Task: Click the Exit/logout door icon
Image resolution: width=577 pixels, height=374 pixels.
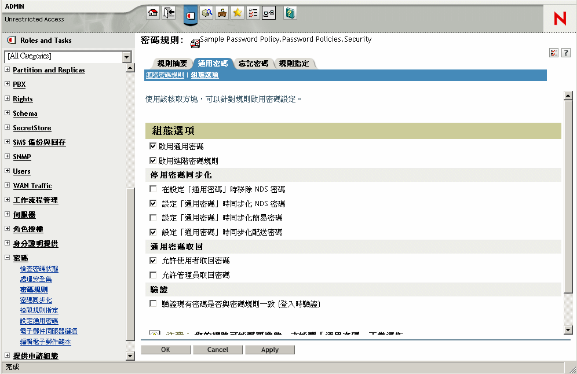Action: tap(169, 13)
